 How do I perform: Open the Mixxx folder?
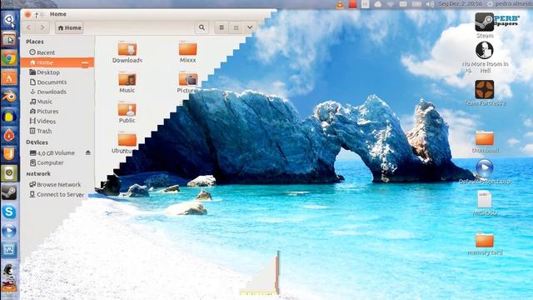187,52
